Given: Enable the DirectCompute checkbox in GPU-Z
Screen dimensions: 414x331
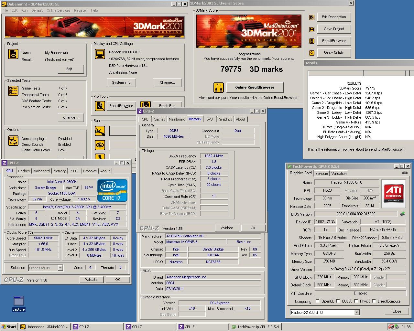Looking at the screenshot, I should point(374,301).
